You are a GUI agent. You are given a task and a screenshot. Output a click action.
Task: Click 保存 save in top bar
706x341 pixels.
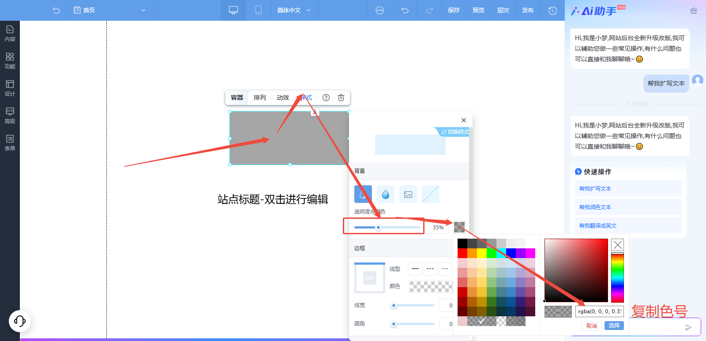click(x=454, y=10)
